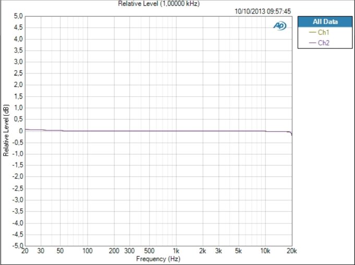This screenshot has height=265, width=355.
Task: Click the purple Ch2 line swatch
Action: pyautogui.click(x=312, y=43)
